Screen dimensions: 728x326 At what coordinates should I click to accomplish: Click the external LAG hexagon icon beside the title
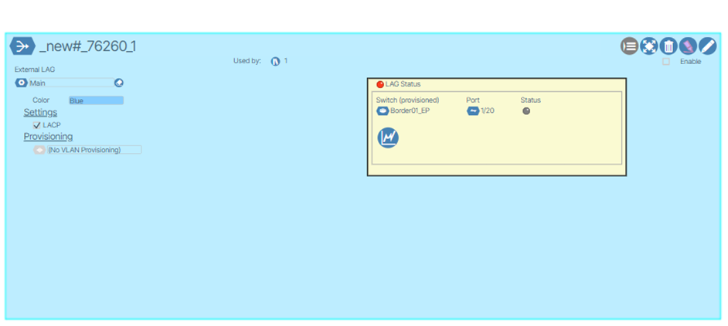pos(22,46)
